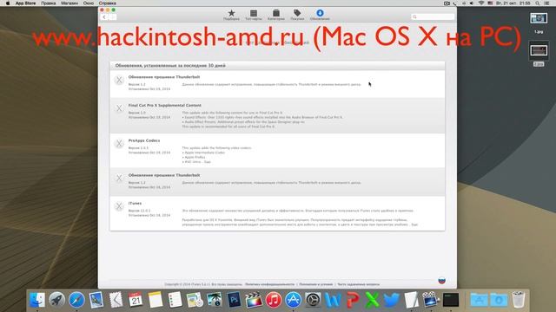
Task: Open the Purchases tag icon
Action: [297, 14]
